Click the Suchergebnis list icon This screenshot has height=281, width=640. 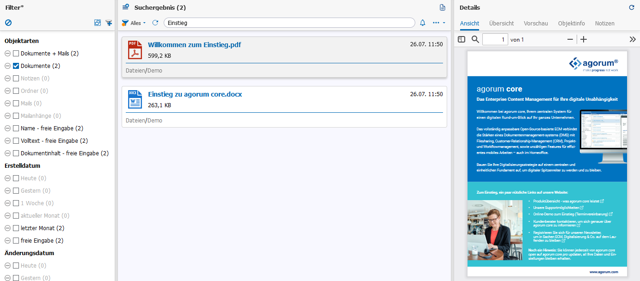pos(126,7)
